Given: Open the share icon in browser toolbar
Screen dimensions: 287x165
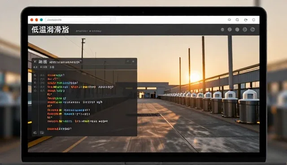Looking at the screenshot, I should click(x=246, y=20).
